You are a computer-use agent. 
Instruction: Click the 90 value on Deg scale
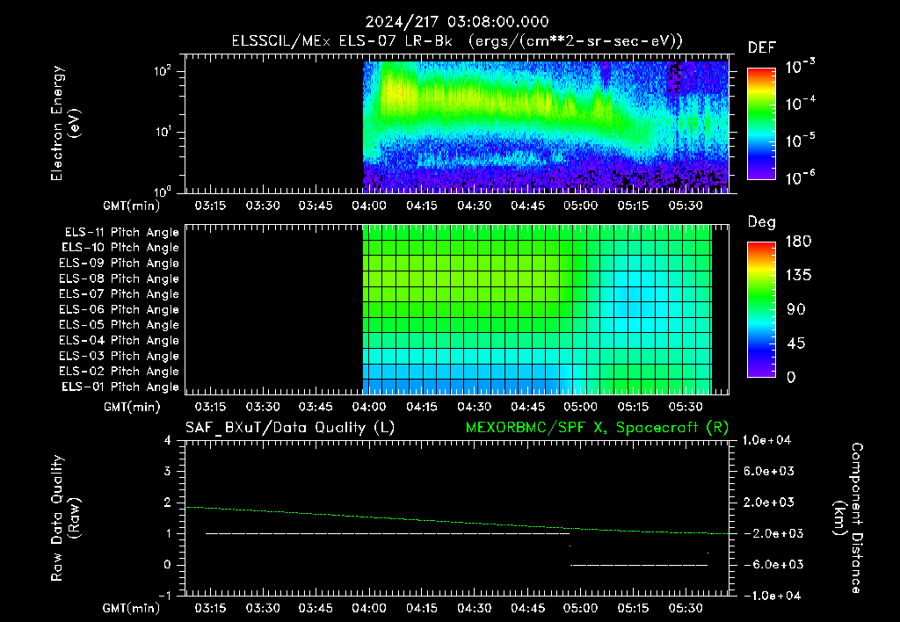tap(796, 309)
